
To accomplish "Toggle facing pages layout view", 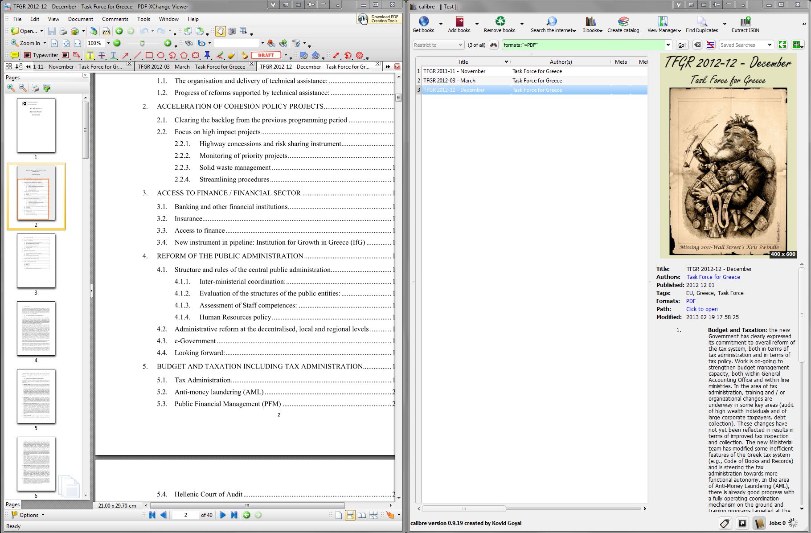I will click(x=362, y=515).
